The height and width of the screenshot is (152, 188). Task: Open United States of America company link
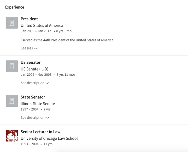click(x=42, y=25)
